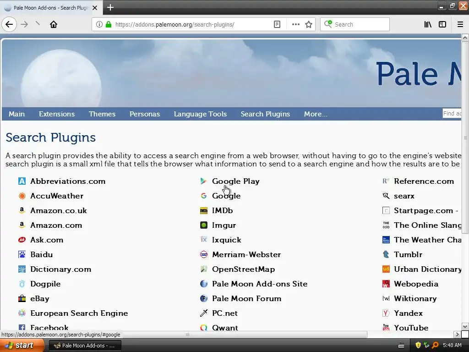Click the PC.net plugin icon
The width and height of the screenshot is (469, 352).
coord(204,313)
